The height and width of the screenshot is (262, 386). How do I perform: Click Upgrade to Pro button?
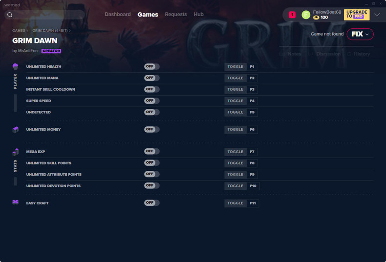point(357,15)
